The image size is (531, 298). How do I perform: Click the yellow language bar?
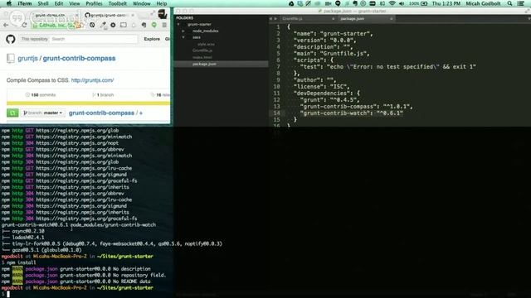point(89,103)
